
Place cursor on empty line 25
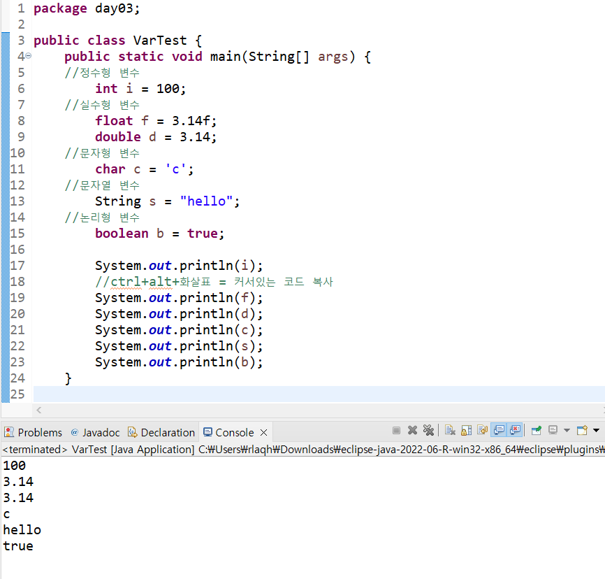[319, 394]
